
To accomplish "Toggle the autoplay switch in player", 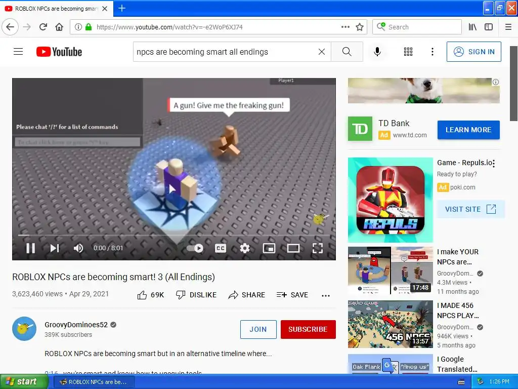I will tap(195, 248).
